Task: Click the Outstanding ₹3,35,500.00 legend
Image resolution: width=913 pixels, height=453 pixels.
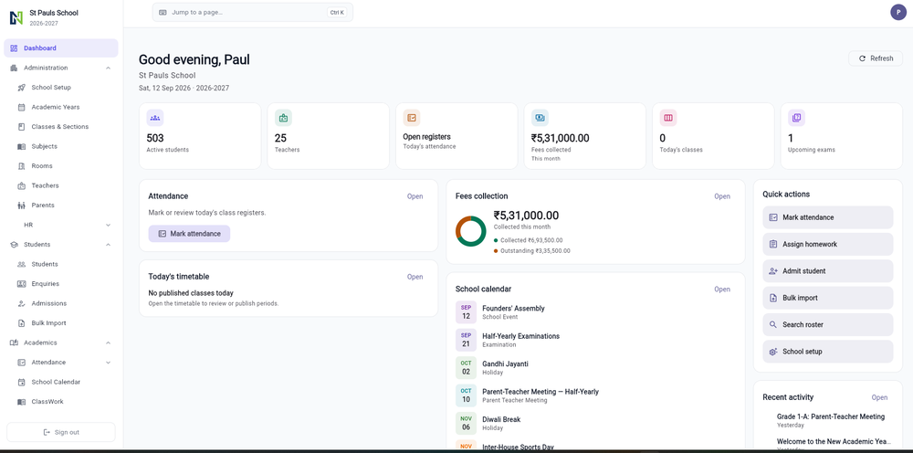Action: coord(531,251)
